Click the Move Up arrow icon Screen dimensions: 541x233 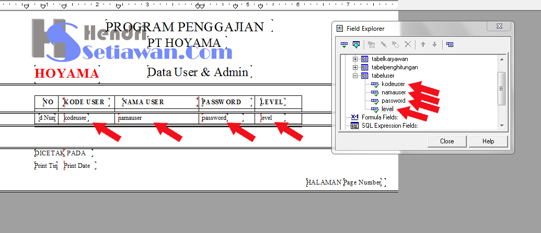point(423,44)
